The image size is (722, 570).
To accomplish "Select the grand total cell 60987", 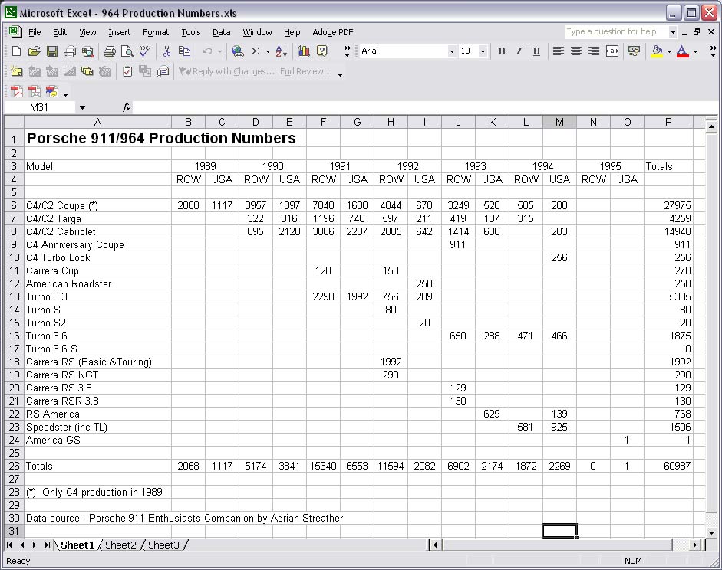I will click(668, 466).
